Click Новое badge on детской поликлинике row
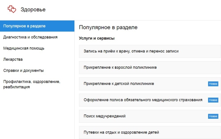 tap(213, 84)
